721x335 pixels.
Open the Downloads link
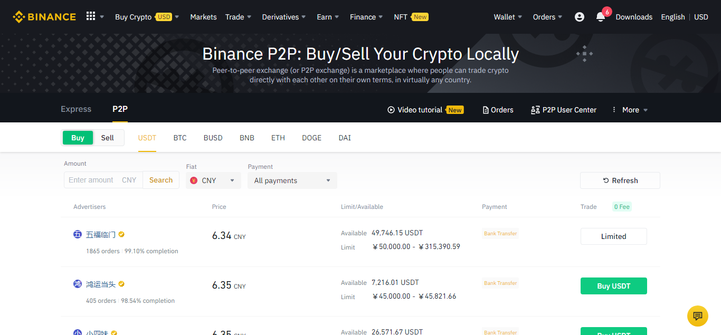click(634, 17)
